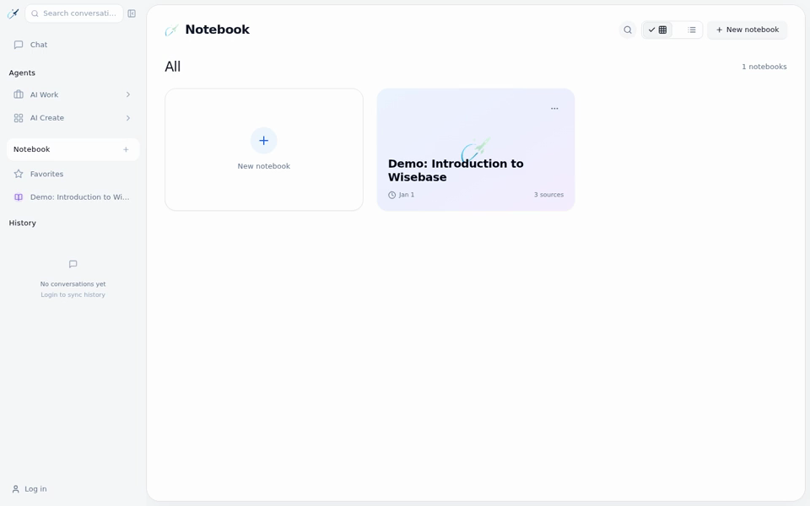Screen dimensions: 810x506
Task: Click the clock icon on demo card
Action: (x=392, y=195)
